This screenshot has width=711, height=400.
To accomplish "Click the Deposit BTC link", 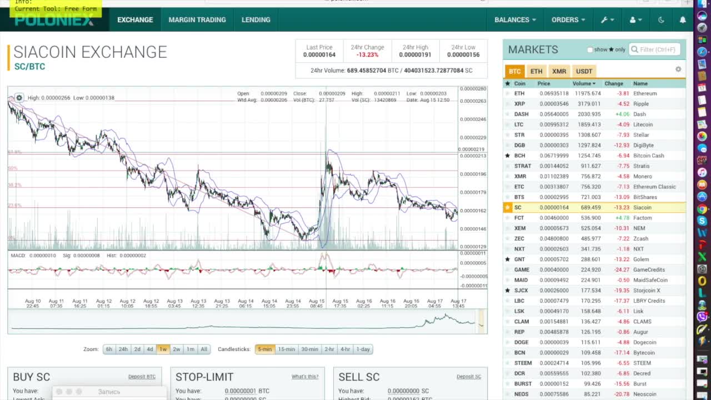I will 142,377.
